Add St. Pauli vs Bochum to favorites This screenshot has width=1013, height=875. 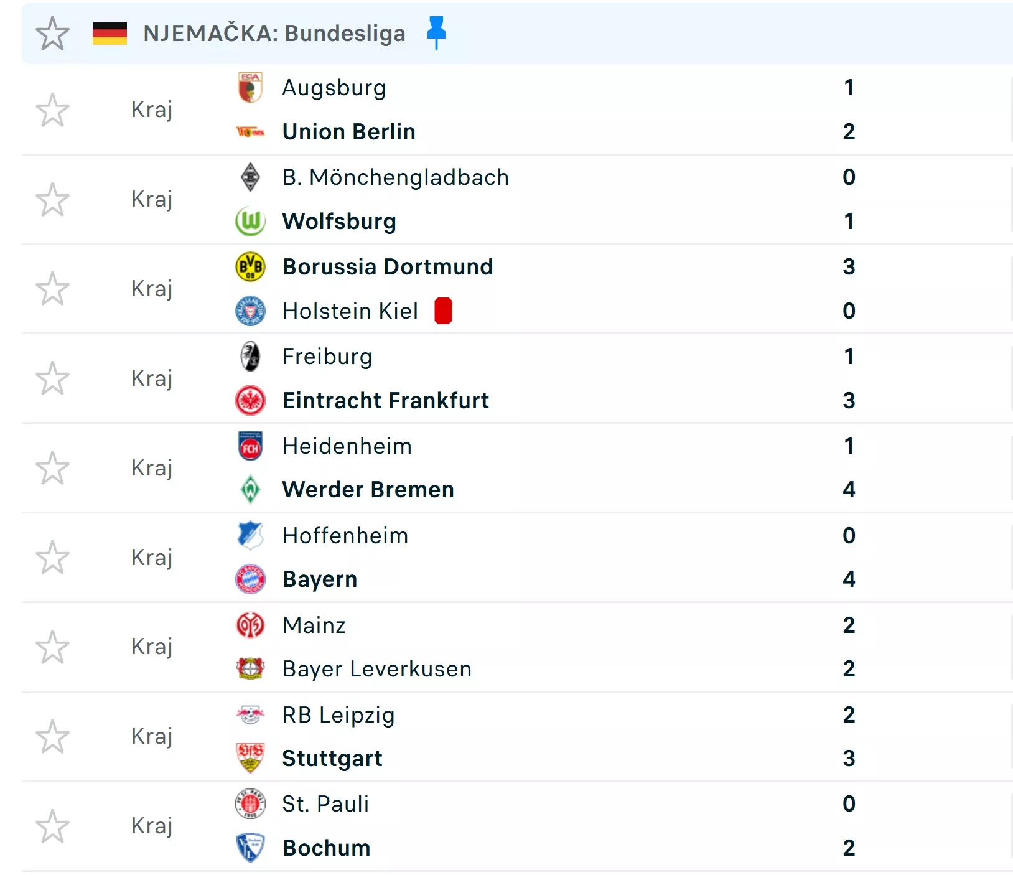(52, 826)
